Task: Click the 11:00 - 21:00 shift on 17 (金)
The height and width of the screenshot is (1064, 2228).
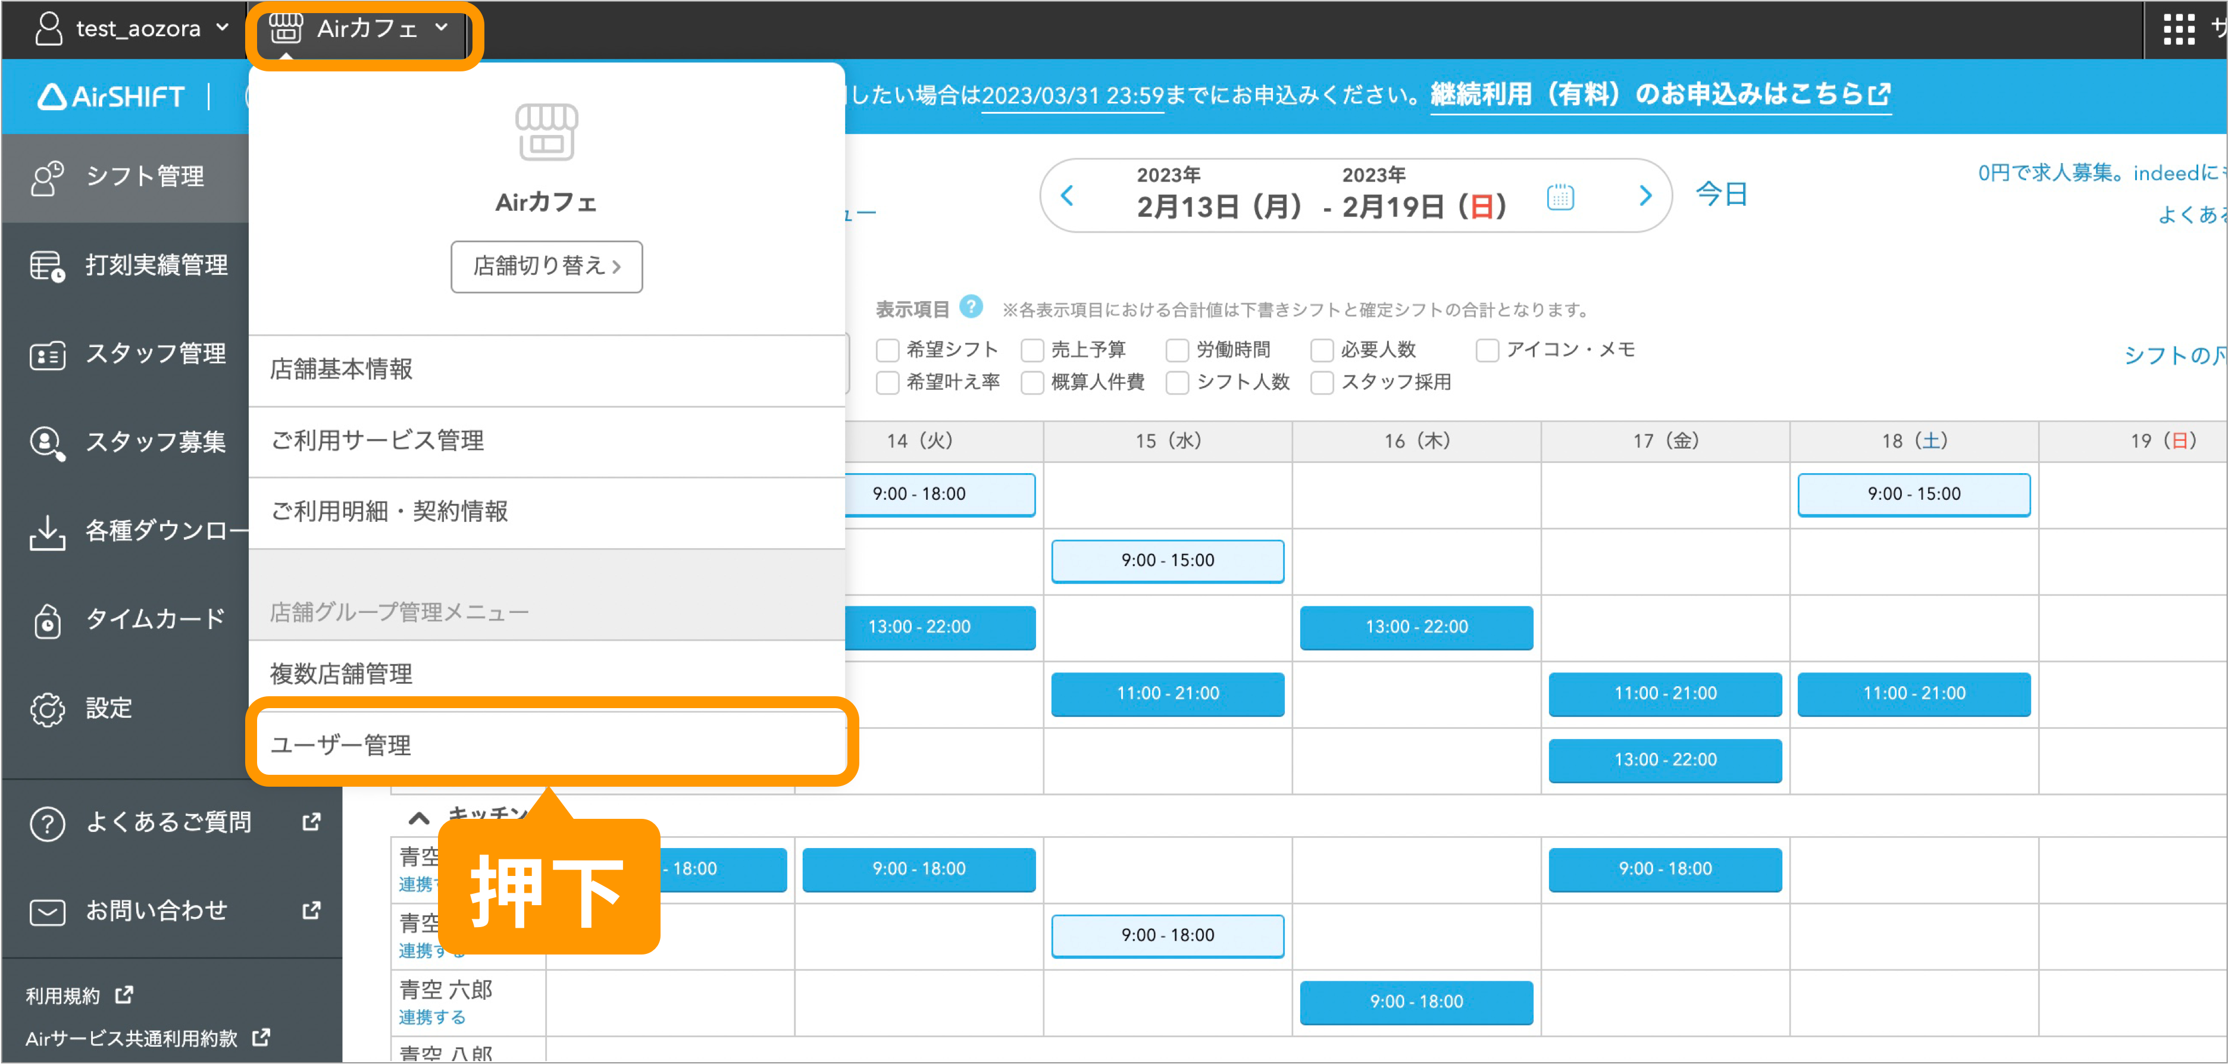Action: tap(1665, 694)
